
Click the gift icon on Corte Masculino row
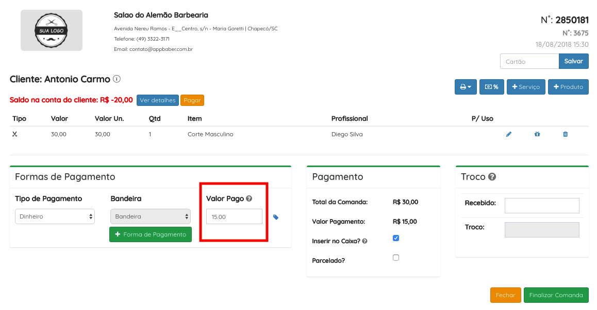537,134
